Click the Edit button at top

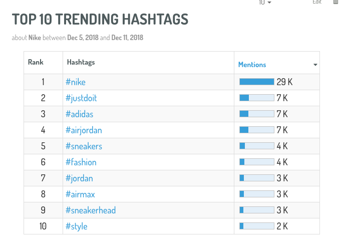pos(317,2)
